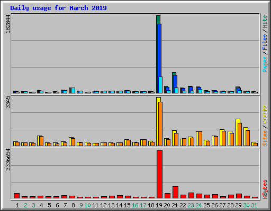Click green weekend day label 10
The height and width of the screenshot is (211, 271).
(87, 205)
